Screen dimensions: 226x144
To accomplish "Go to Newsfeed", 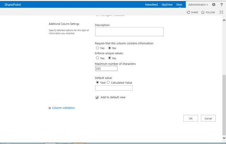I will [152, 5].
